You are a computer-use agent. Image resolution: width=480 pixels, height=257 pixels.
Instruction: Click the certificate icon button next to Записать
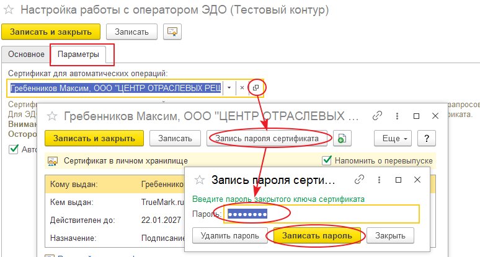tap(172, 32)
